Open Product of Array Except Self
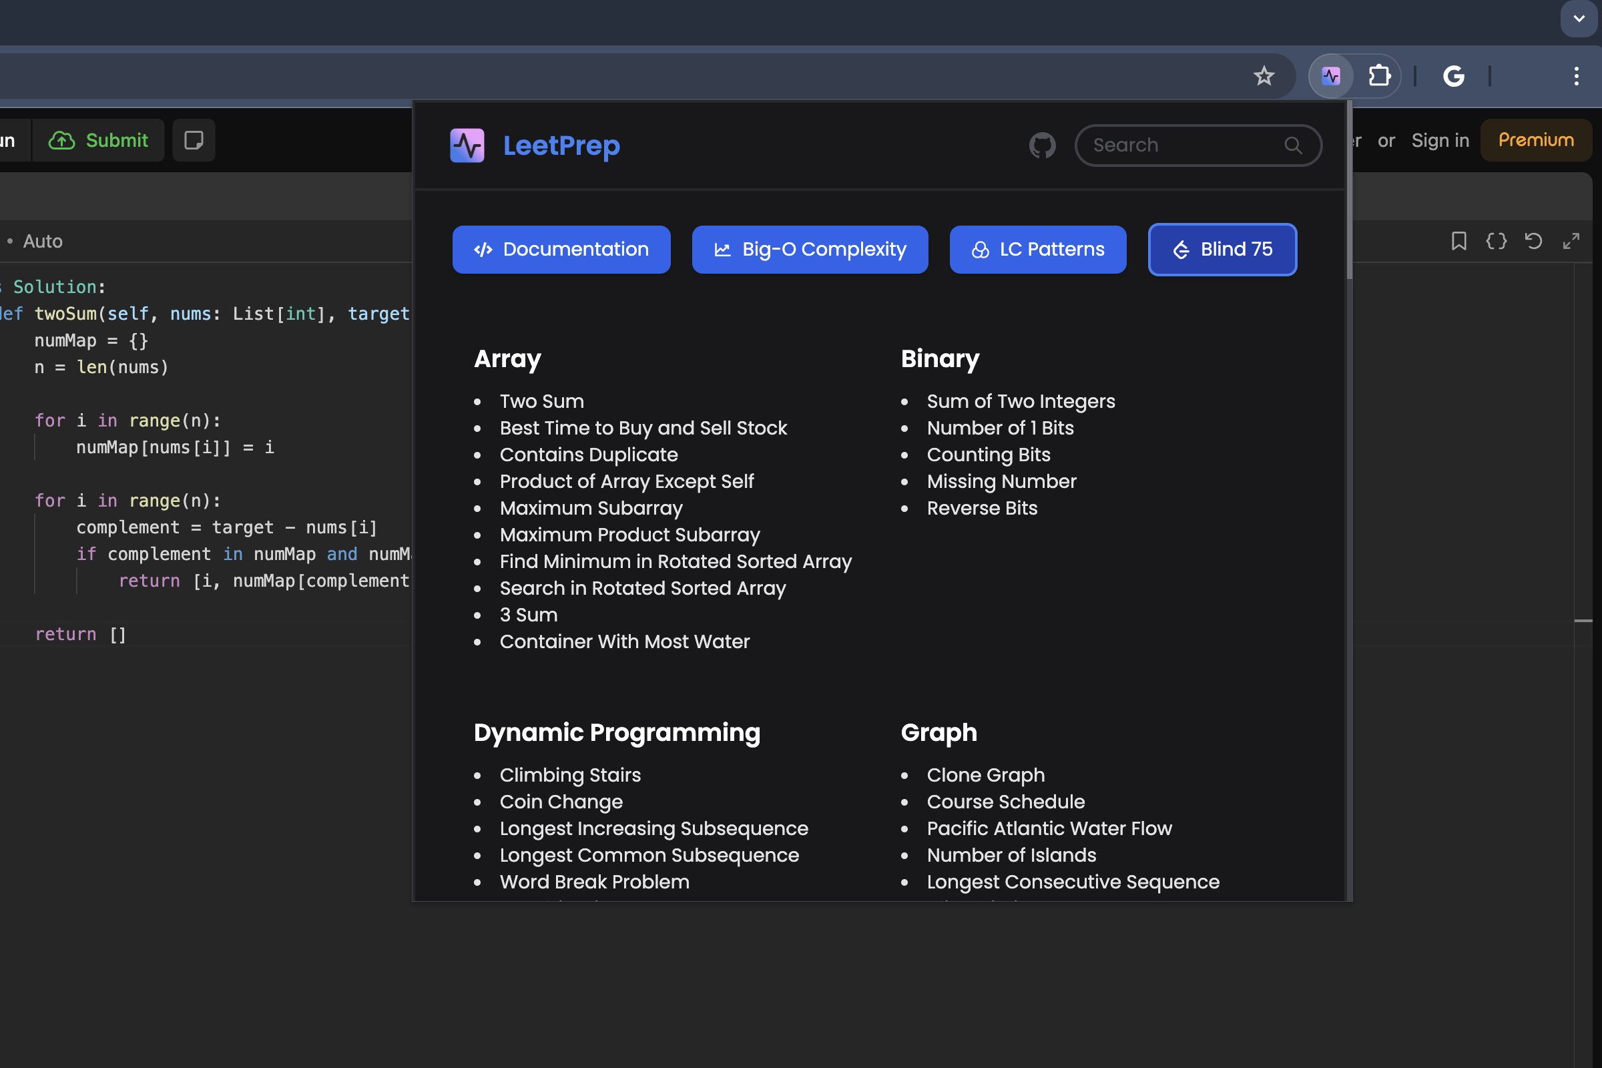This screenshot has width=1602, height=1068. point(627,481)
